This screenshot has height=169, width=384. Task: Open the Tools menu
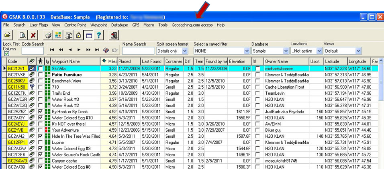pyautogui.click(x=163, y=25)
